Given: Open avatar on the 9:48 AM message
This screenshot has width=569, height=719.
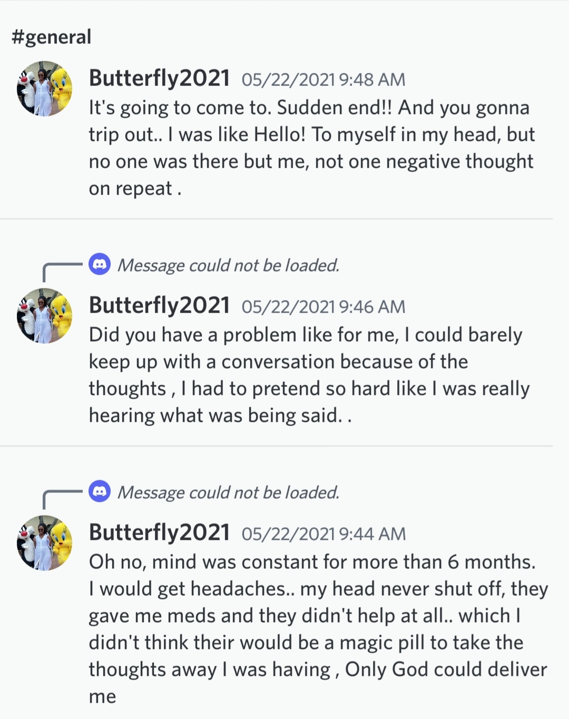Looking at the screenshot, I should [x=44, y=89].
